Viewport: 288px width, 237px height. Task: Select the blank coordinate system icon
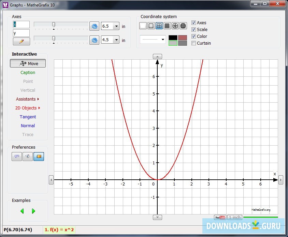[143, 26]
